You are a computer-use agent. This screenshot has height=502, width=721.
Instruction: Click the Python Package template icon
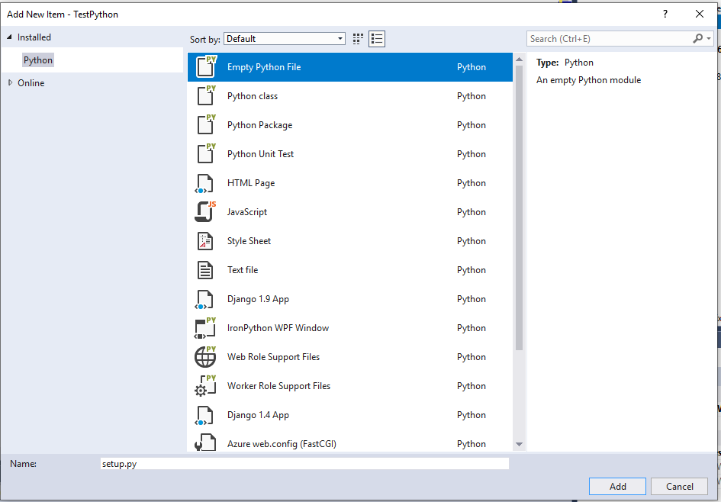coord(205,124)
